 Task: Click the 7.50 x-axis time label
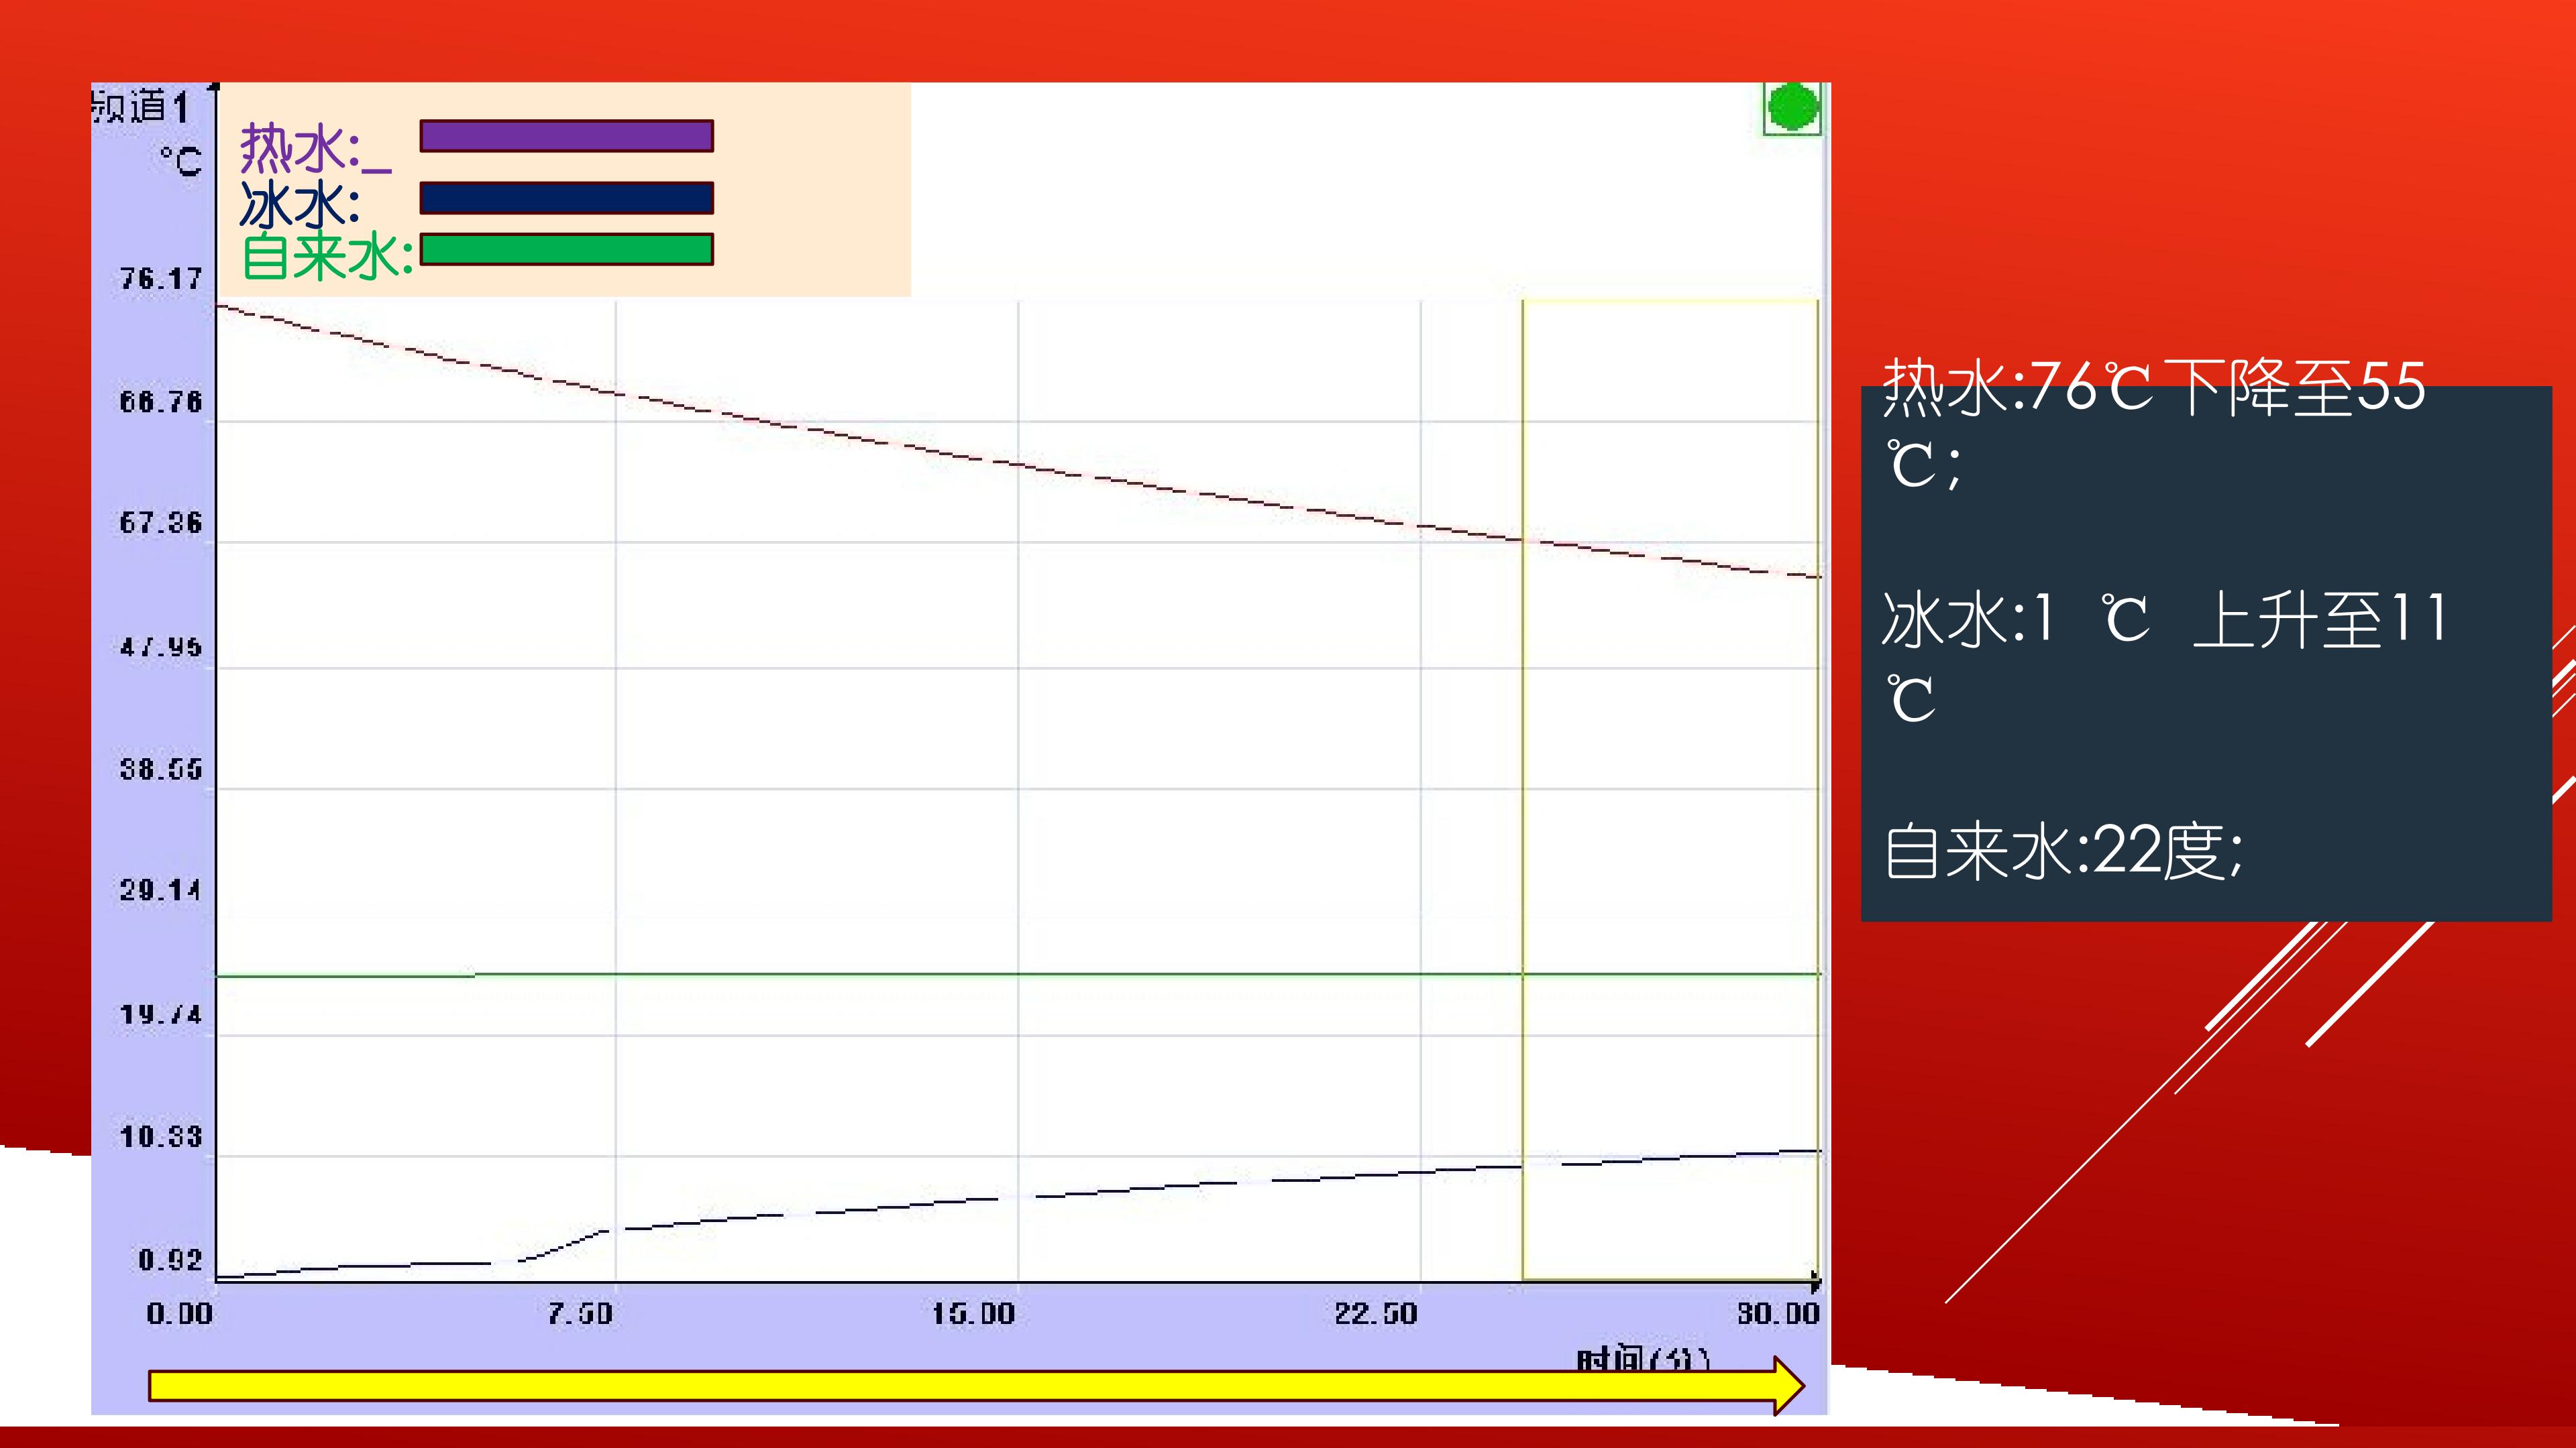tap(580, 1313)
